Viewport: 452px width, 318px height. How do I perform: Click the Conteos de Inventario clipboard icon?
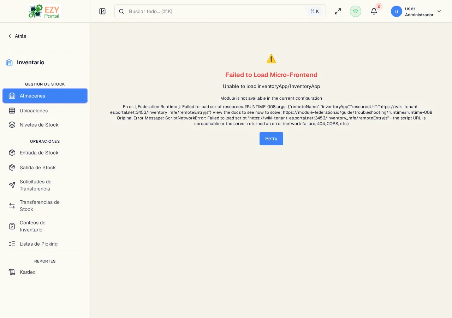coord(12,226)
